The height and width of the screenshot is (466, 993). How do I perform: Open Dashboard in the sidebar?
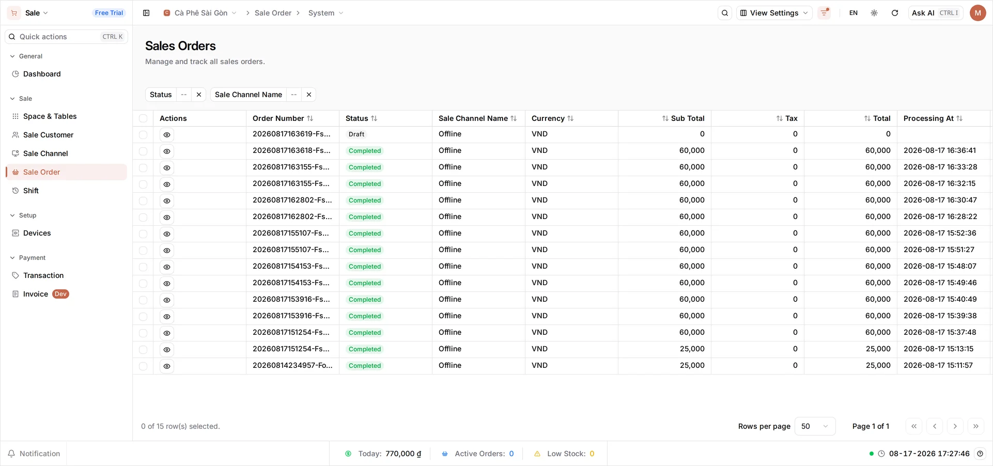click(x=66, y=74)
